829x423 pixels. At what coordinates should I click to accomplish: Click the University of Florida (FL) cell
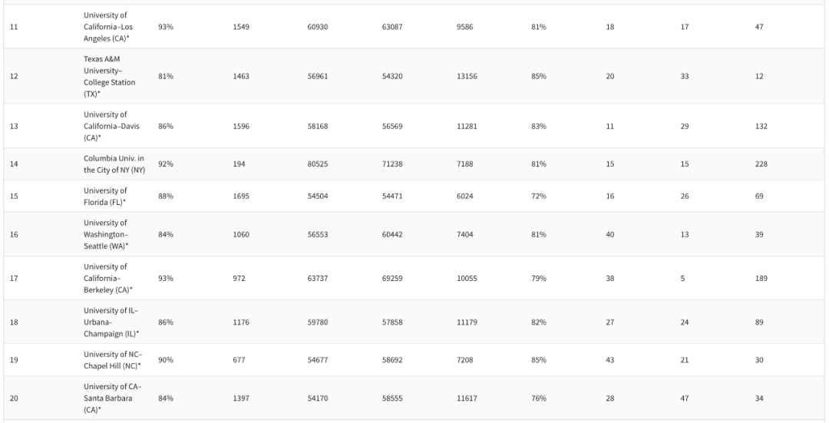pyautogui.click(x=111, y=196)
